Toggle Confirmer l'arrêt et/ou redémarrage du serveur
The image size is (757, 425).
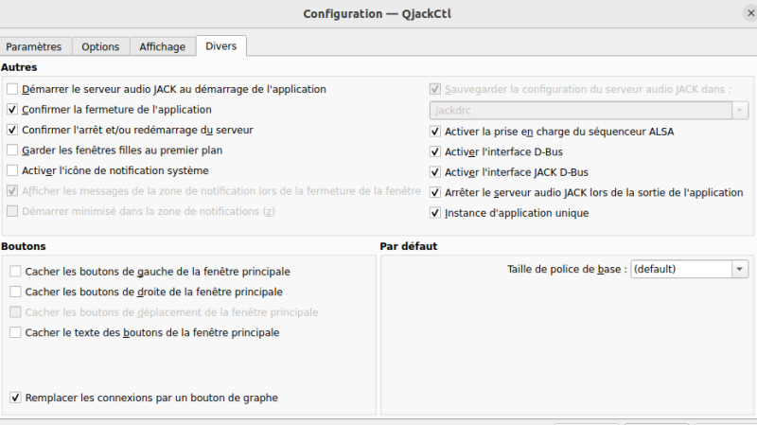[x=13, y=129]
